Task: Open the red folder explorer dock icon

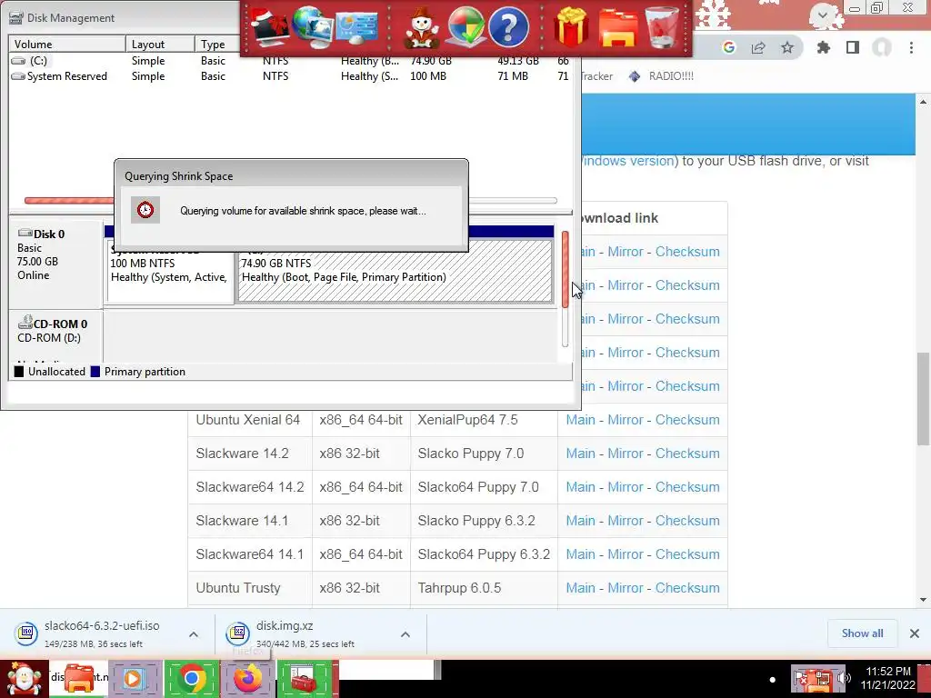Action: tap(618, 28)
